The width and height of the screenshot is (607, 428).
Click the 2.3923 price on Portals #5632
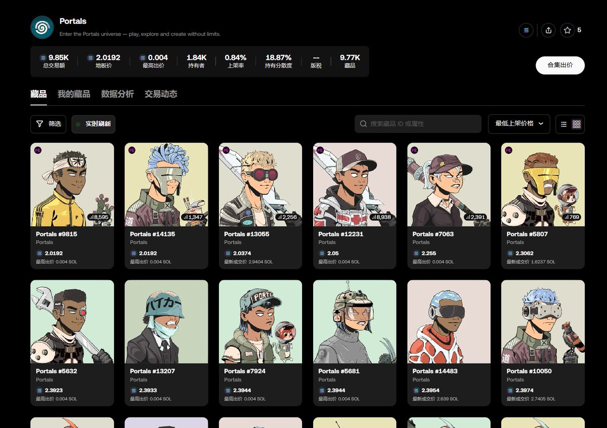coord(54,391)
